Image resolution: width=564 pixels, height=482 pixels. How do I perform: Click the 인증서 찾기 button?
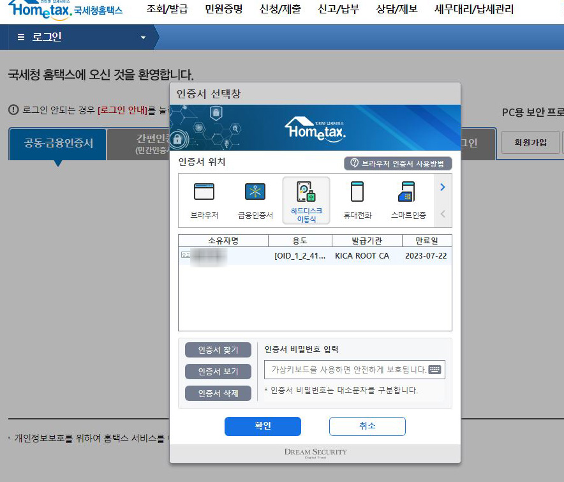click(x=218, y=350)
